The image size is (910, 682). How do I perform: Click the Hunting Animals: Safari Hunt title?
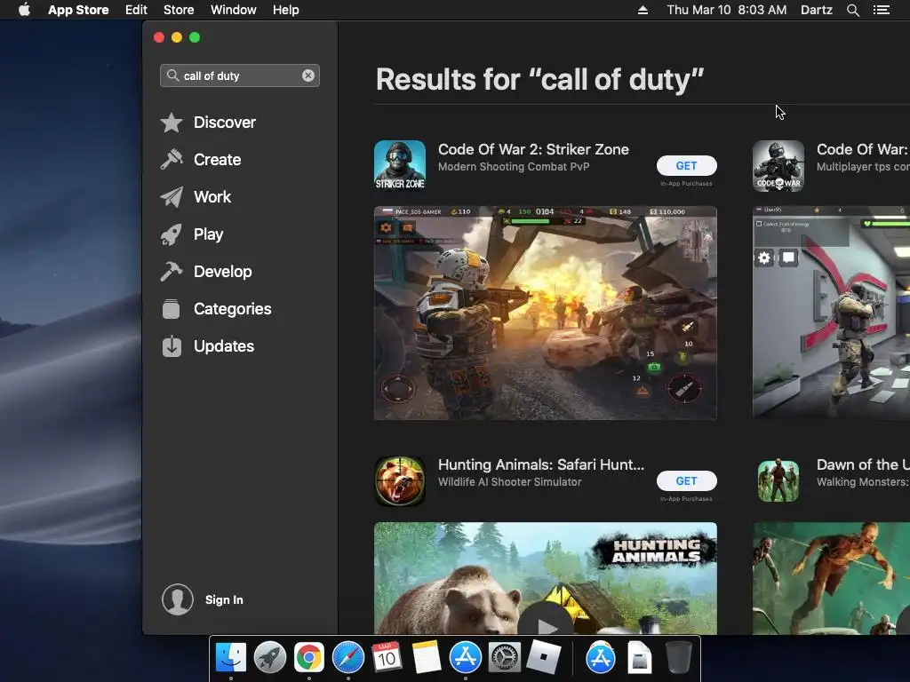541,464
